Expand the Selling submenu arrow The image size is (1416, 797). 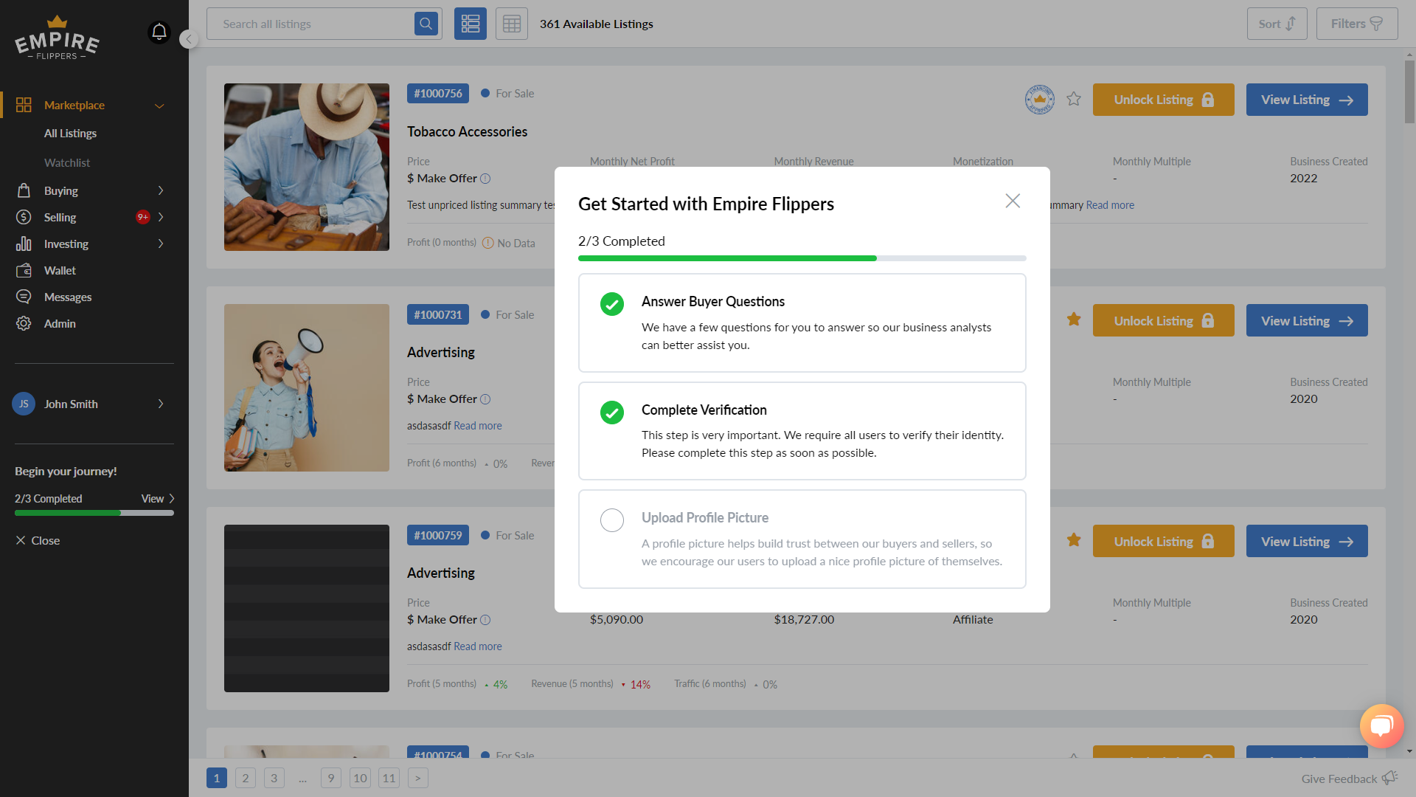pos(161,217)
